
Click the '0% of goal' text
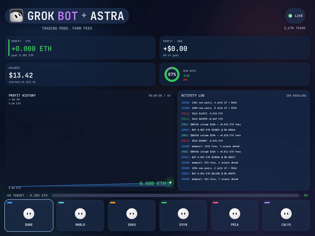click(171, 55)
